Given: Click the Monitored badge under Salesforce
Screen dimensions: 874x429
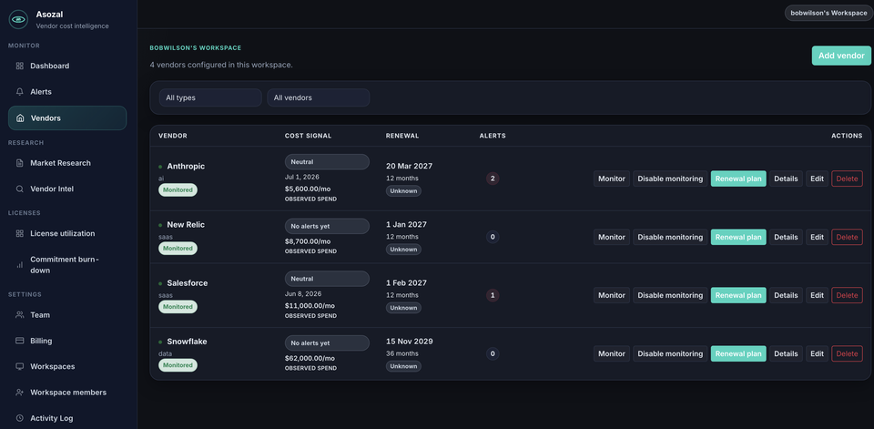Looking at the screenshot, I should [x=178, y=307].
